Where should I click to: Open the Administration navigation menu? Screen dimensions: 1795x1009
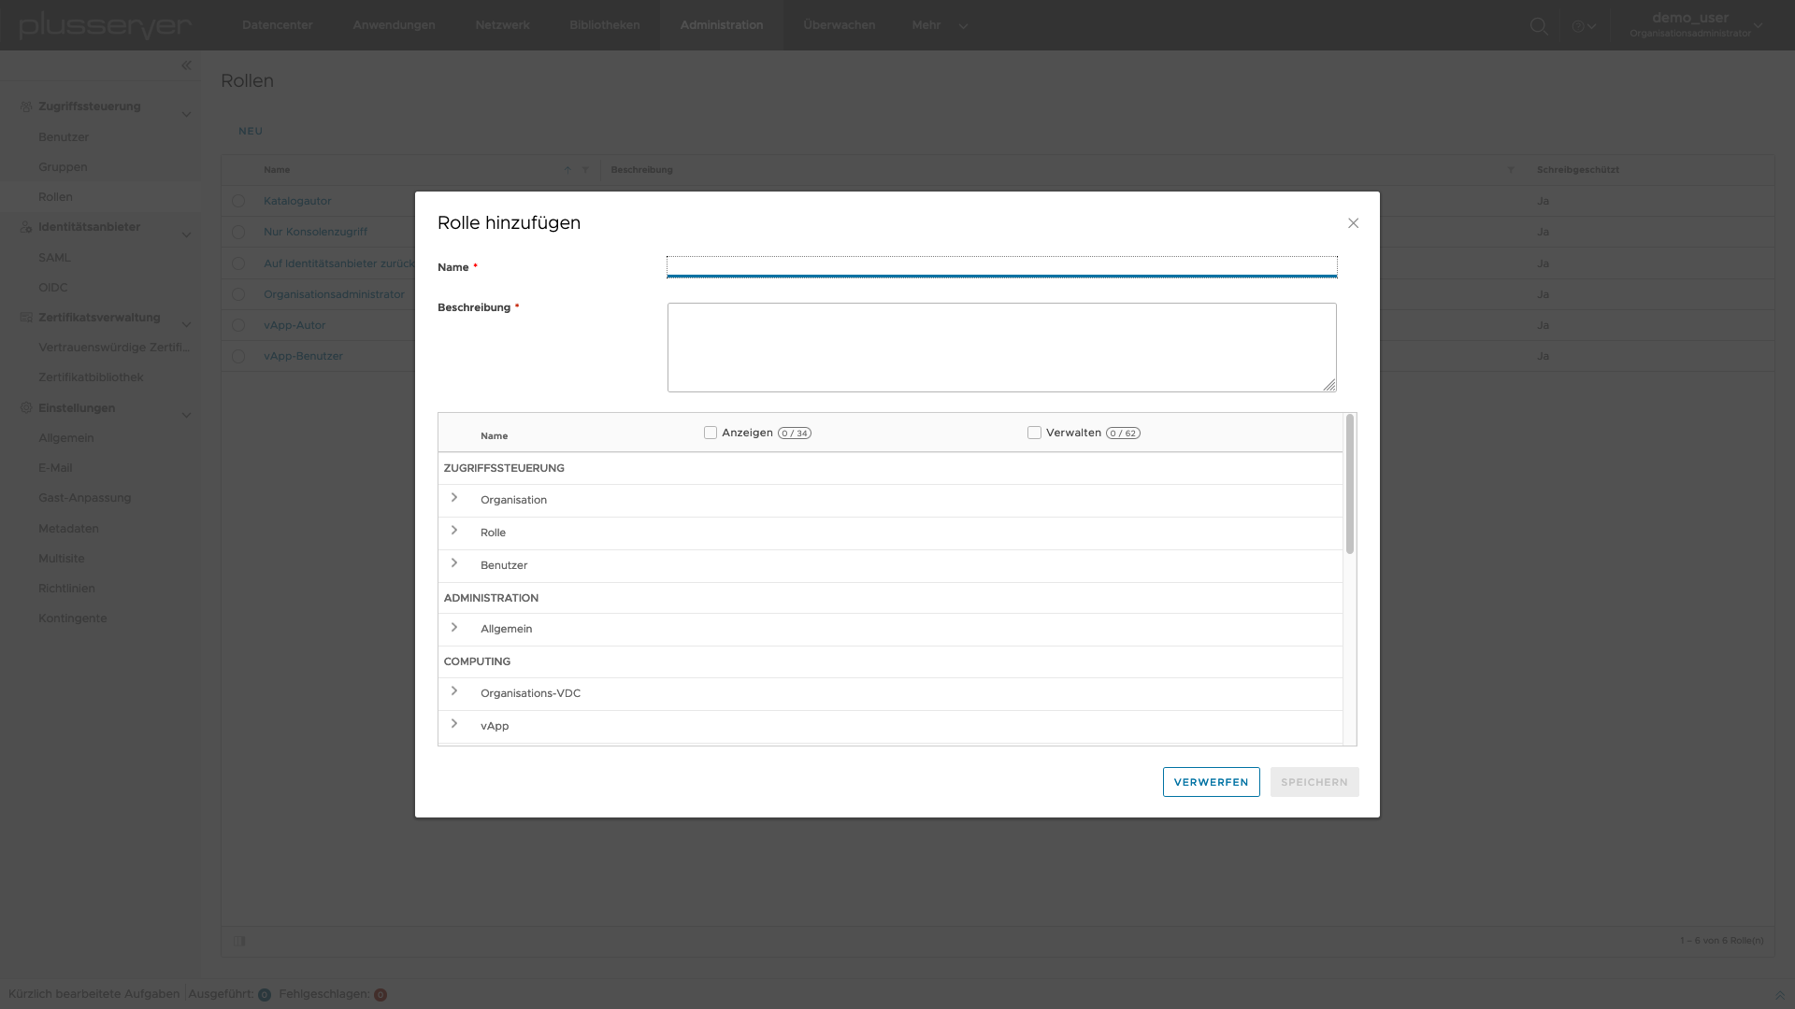pyautogui.click(x=721, y=24)
